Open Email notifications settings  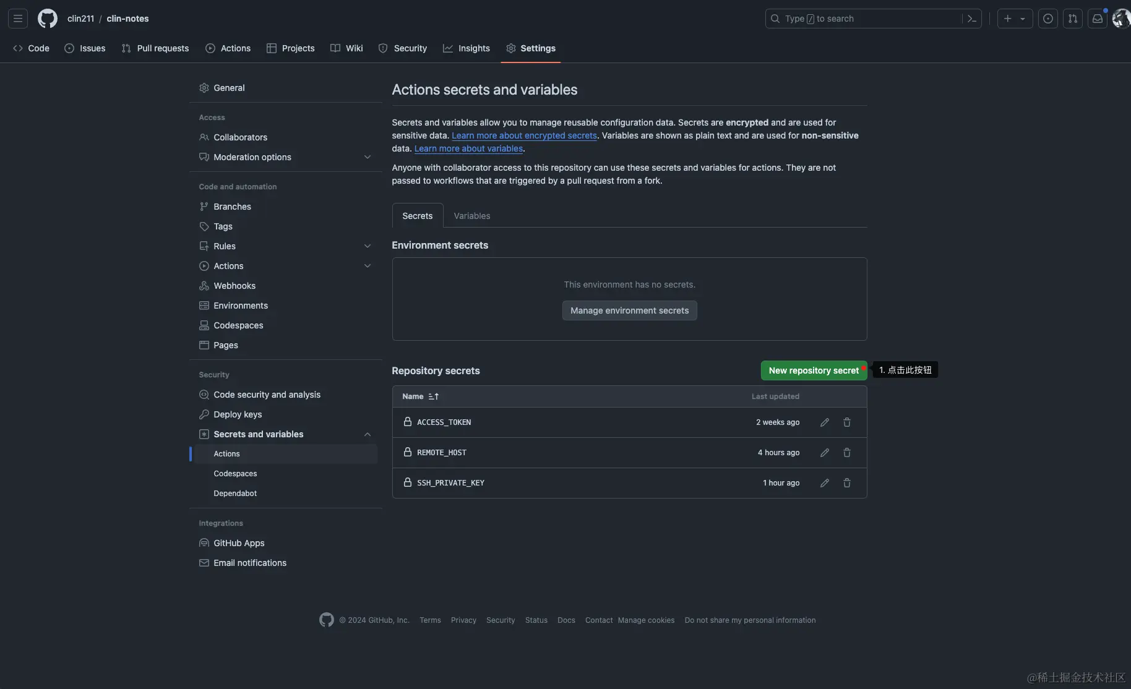click(x=285, y=563)
